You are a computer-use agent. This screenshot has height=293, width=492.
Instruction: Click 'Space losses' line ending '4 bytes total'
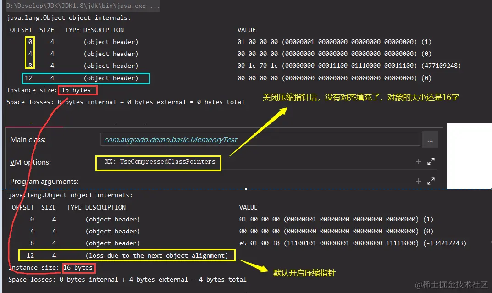point(127,280)
